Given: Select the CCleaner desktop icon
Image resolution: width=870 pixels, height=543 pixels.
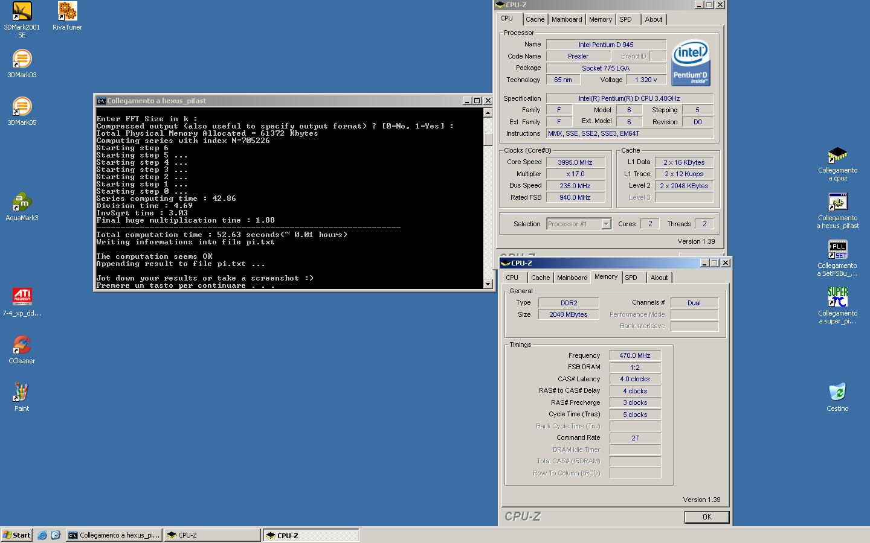Looking at the screenshot, I should pos(22,345).
